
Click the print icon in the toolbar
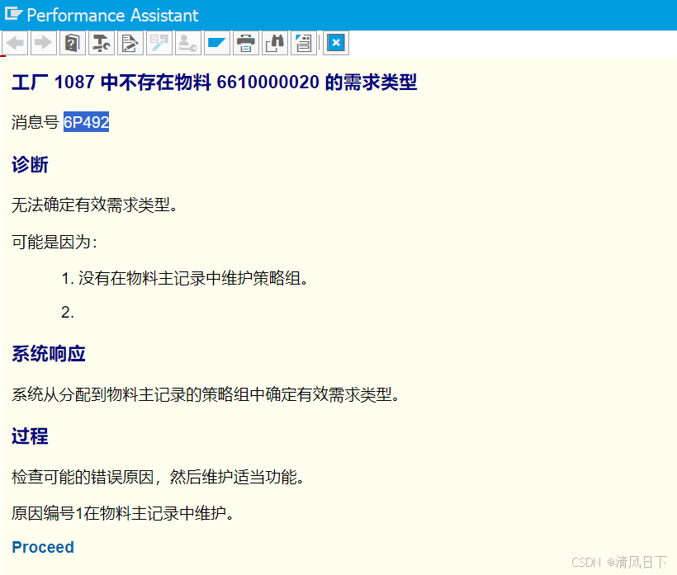point(245,43)
